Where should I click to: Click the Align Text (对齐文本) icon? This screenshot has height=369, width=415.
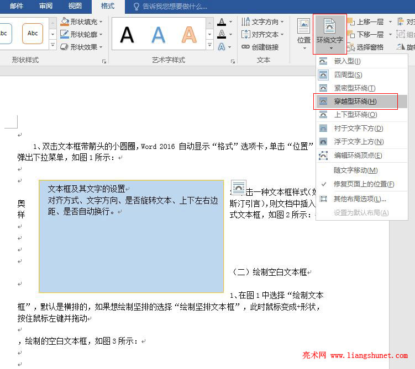point(245,34)
